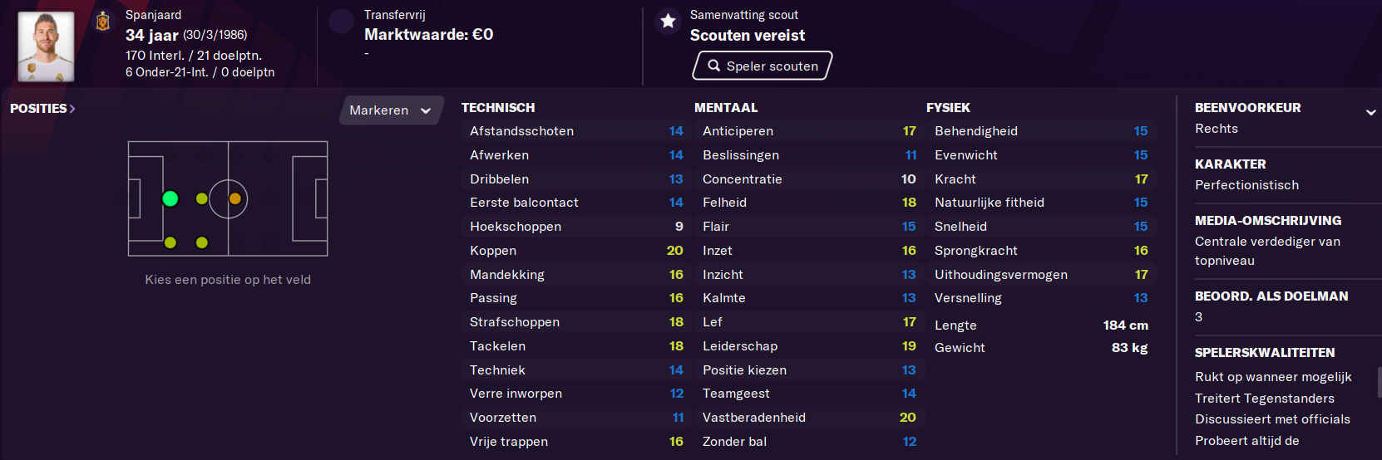1382x460 pixels.
Task: Select the lower right yellow position dot
Action: [201, 242]
